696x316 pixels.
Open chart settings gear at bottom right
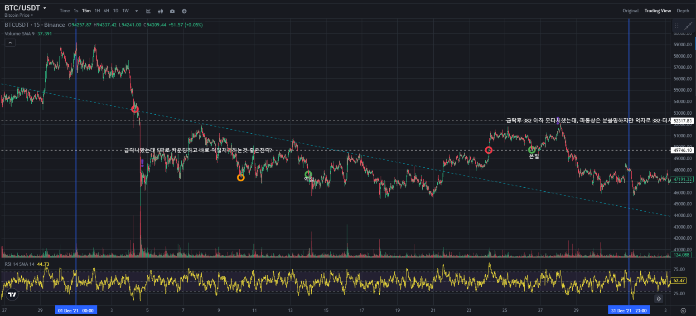[x=683, y=311]
